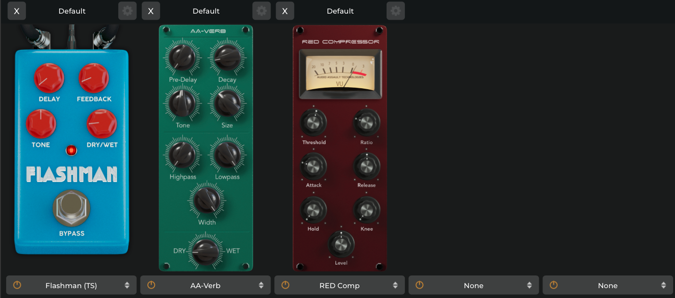Toggle power for AA-Verb slot

pyautogui.click(x=151, y=285)
